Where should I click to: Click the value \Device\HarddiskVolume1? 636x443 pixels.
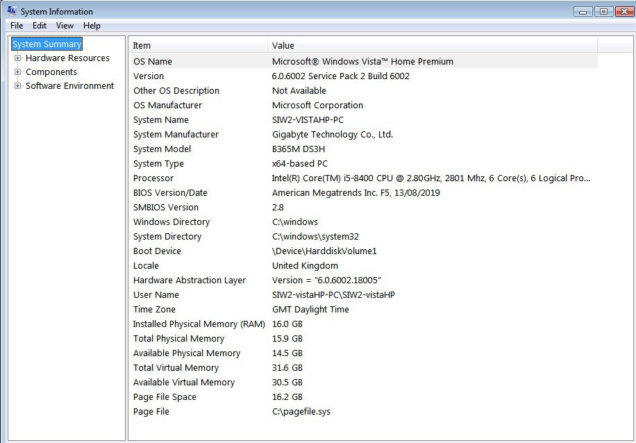(324, 251)
